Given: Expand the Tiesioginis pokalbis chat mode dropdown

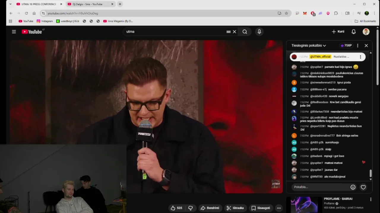Looking at the screenshot, I should 308,46.
